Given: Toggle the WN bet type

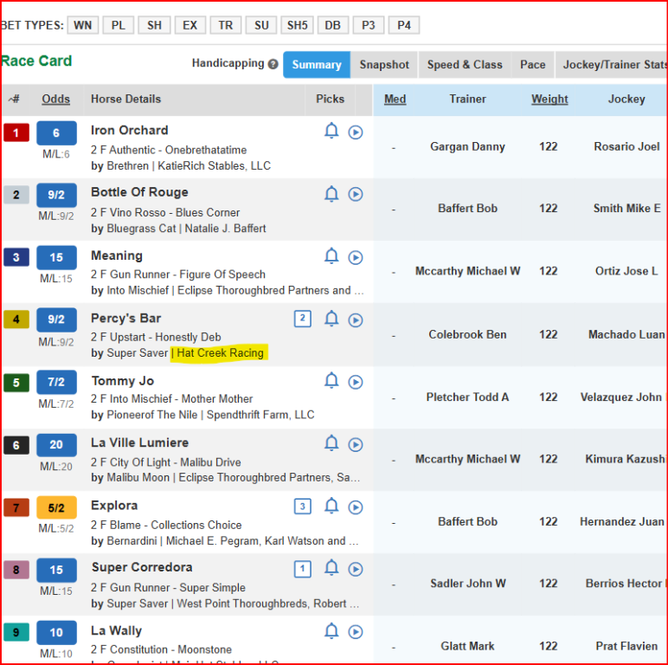Looking at the screenshot, I should pos(82,25).
